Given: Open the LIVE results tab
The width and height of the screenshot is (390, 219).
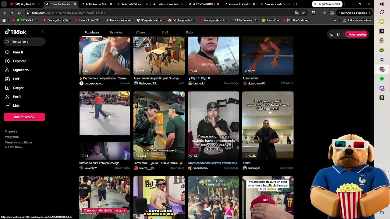Looking at the screenshot, I should point(165,33).
